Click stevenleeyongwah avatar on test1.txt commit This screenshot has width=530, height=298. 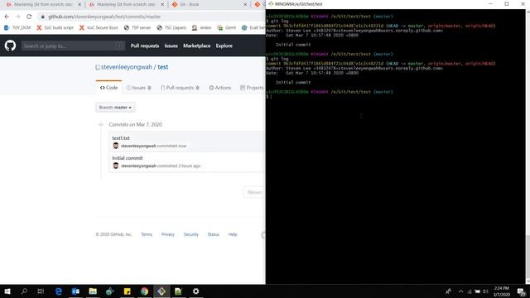[116, 146]
